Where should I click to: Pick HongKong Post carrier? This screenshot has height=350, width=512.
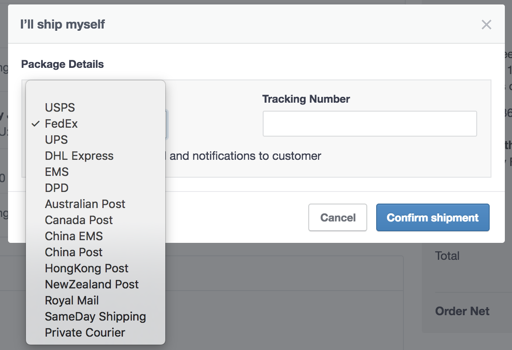(87, 268)
